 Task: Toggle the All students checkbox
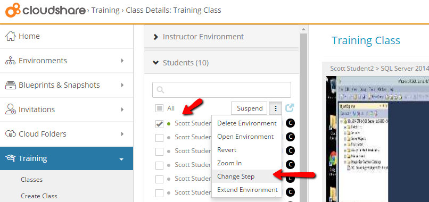159,108
